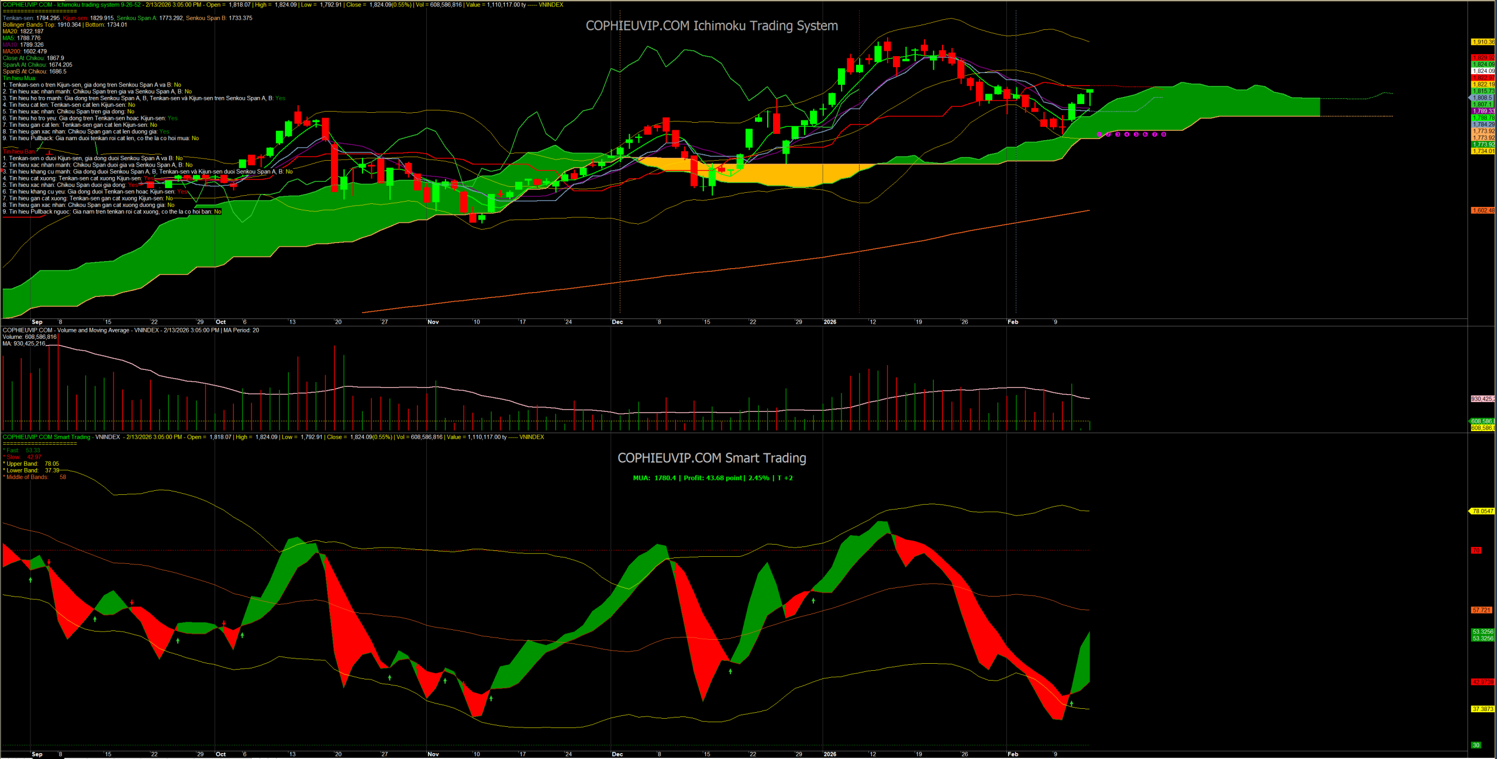This screenshot has height=759, width=1497.
Task: Click the 'Volume and Moving Average' pane header
Action: [93, 330]
